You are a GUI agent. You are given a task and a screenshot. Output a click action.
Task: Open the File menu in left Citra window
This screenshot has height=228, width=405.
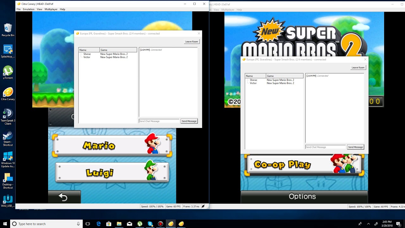pos(19,9)
